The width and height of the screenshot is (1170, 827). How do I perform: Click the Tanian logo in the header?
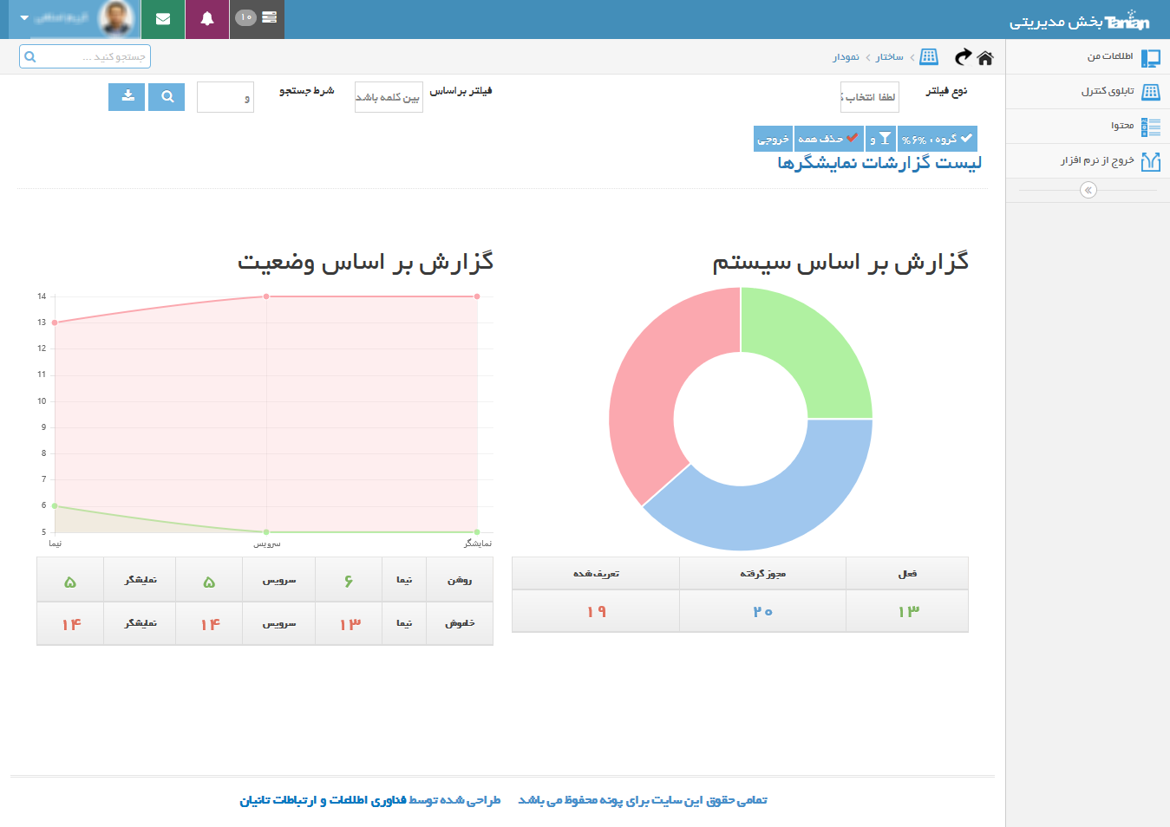pyautogui.click(x=1127, y=21)
